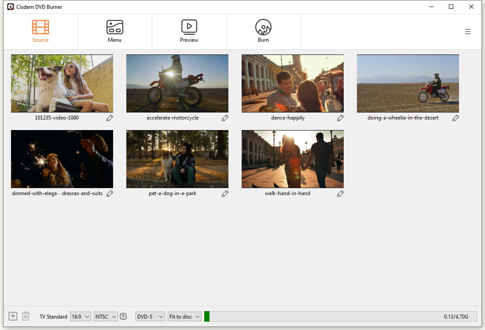Screen dimensions: 485x330
Task: Expand the DVD-5 disc type dropdown
Action: coord(150,316)
